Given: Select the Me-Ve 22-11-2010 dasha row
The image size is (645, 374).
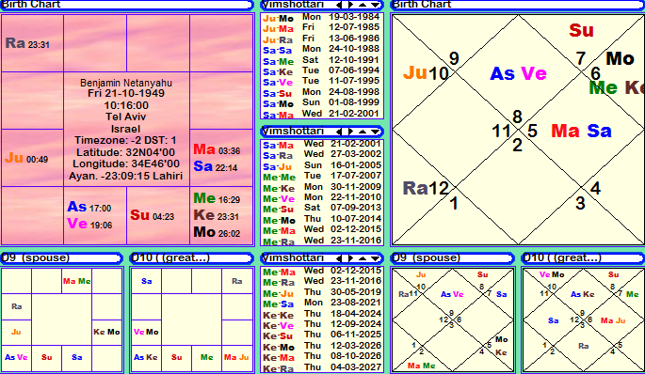Looking at the screenshot, I should pos(322,198).
